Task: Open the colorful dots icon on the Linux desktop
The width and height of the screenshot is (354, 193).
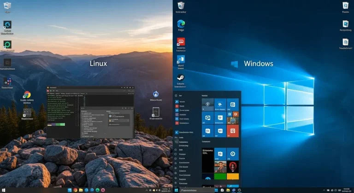Action: pyautogui.click(x=7, y=81)
